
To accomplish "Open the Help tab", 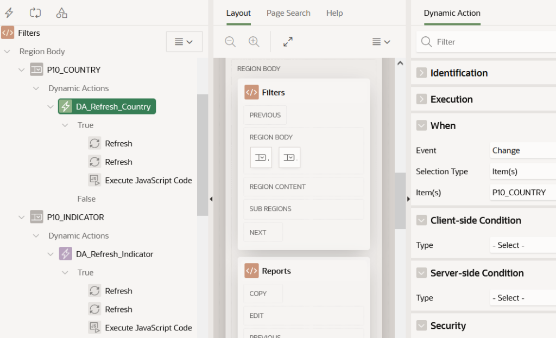I will tap(334, 13).
